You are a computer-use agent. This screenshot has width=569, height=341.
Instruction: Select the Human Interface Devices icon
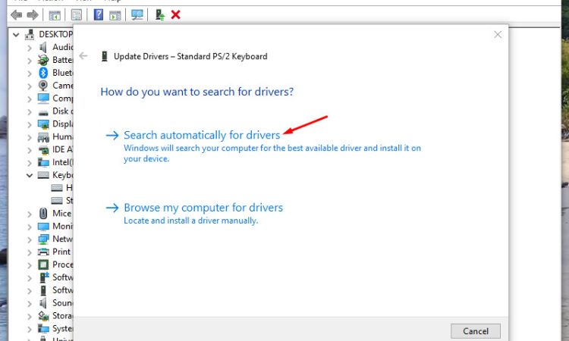(43, 137)
